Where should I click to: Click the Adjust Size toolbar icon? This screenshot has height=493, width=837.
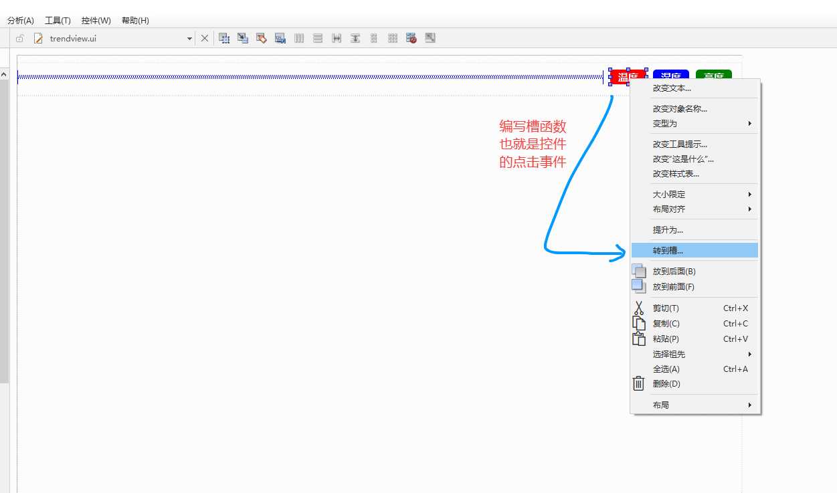click(x=430, y=38)
